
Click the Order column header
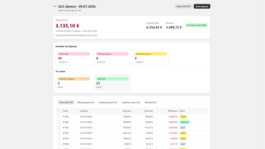[x=65, y=111]
